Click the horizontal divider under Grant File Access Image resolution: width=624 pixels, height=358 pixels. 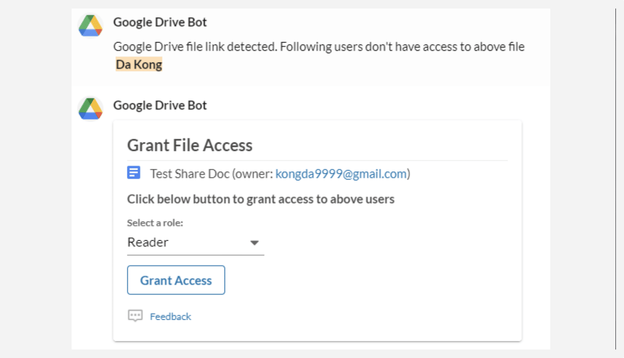pos(318,161)
